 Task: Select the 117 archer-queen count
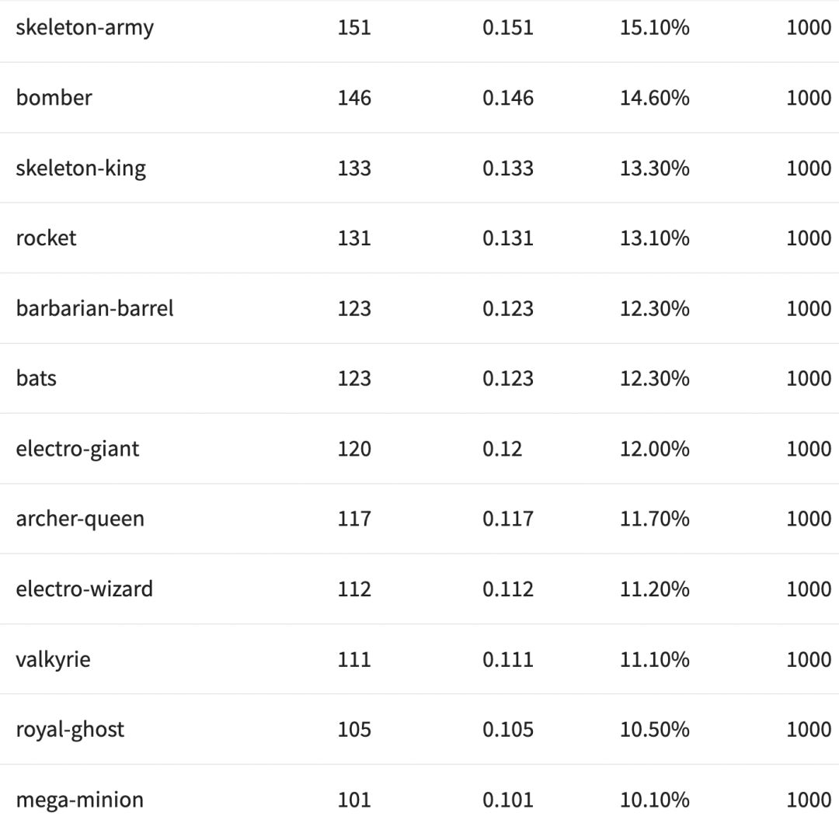(354, 519)
